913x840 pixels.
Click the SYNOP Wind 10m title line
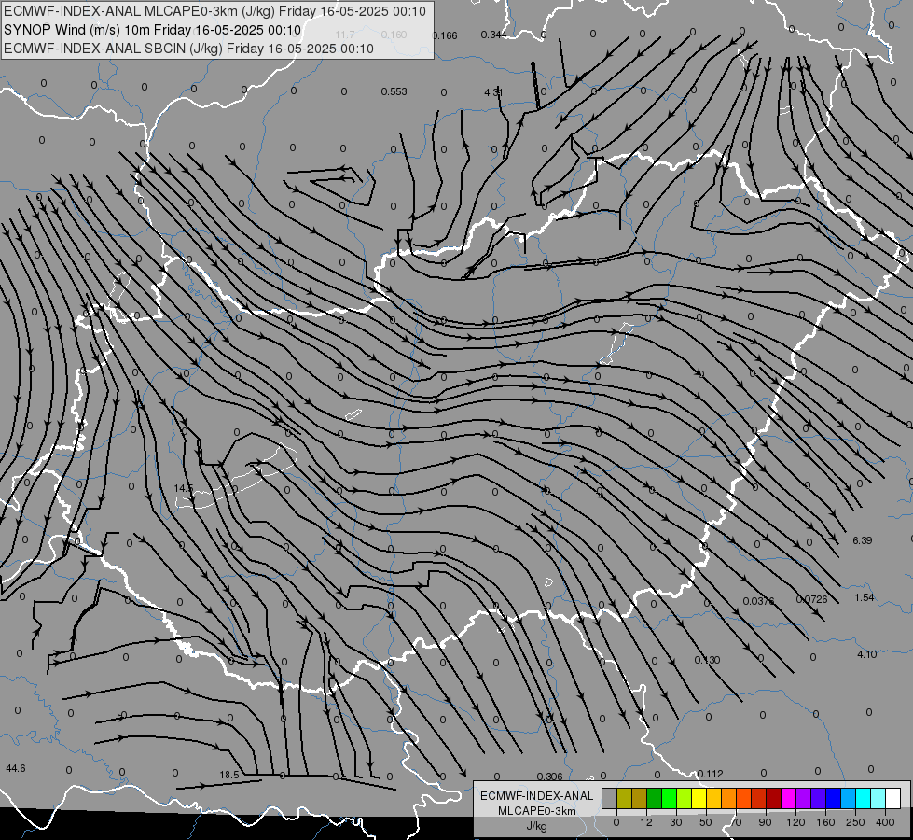[x=152, y=30]
